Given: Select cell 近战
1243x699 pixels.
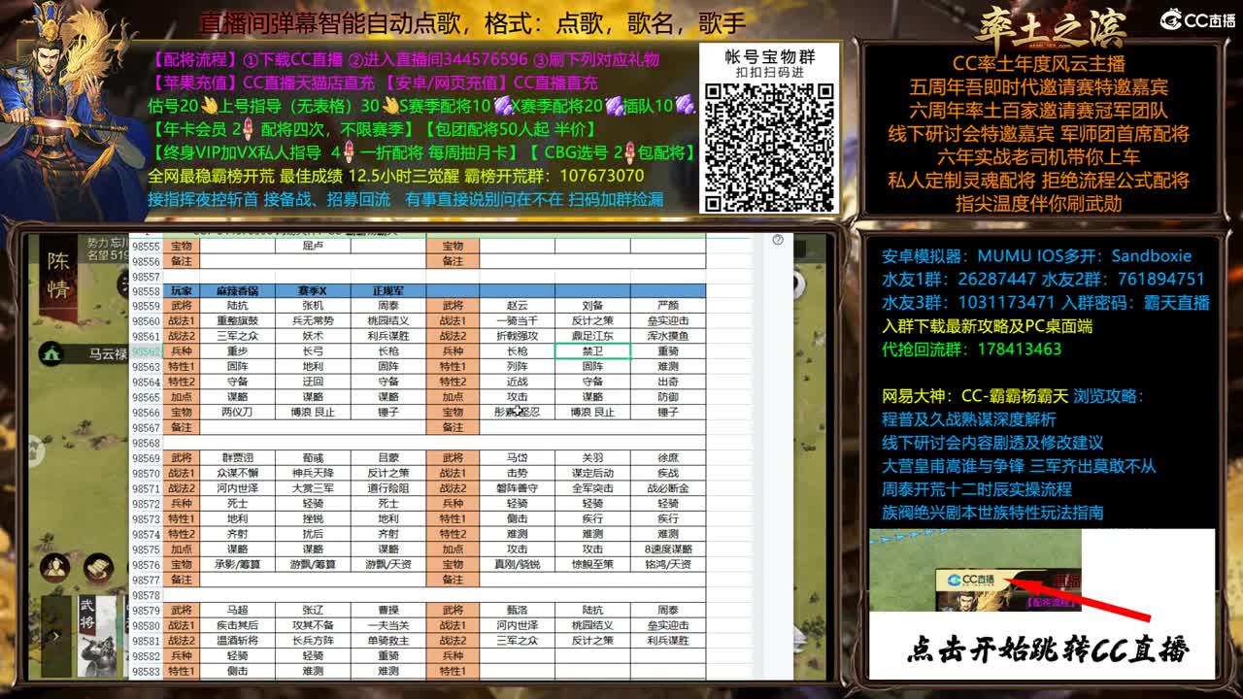Looking at the screenshot, I should tap(517, 382).
